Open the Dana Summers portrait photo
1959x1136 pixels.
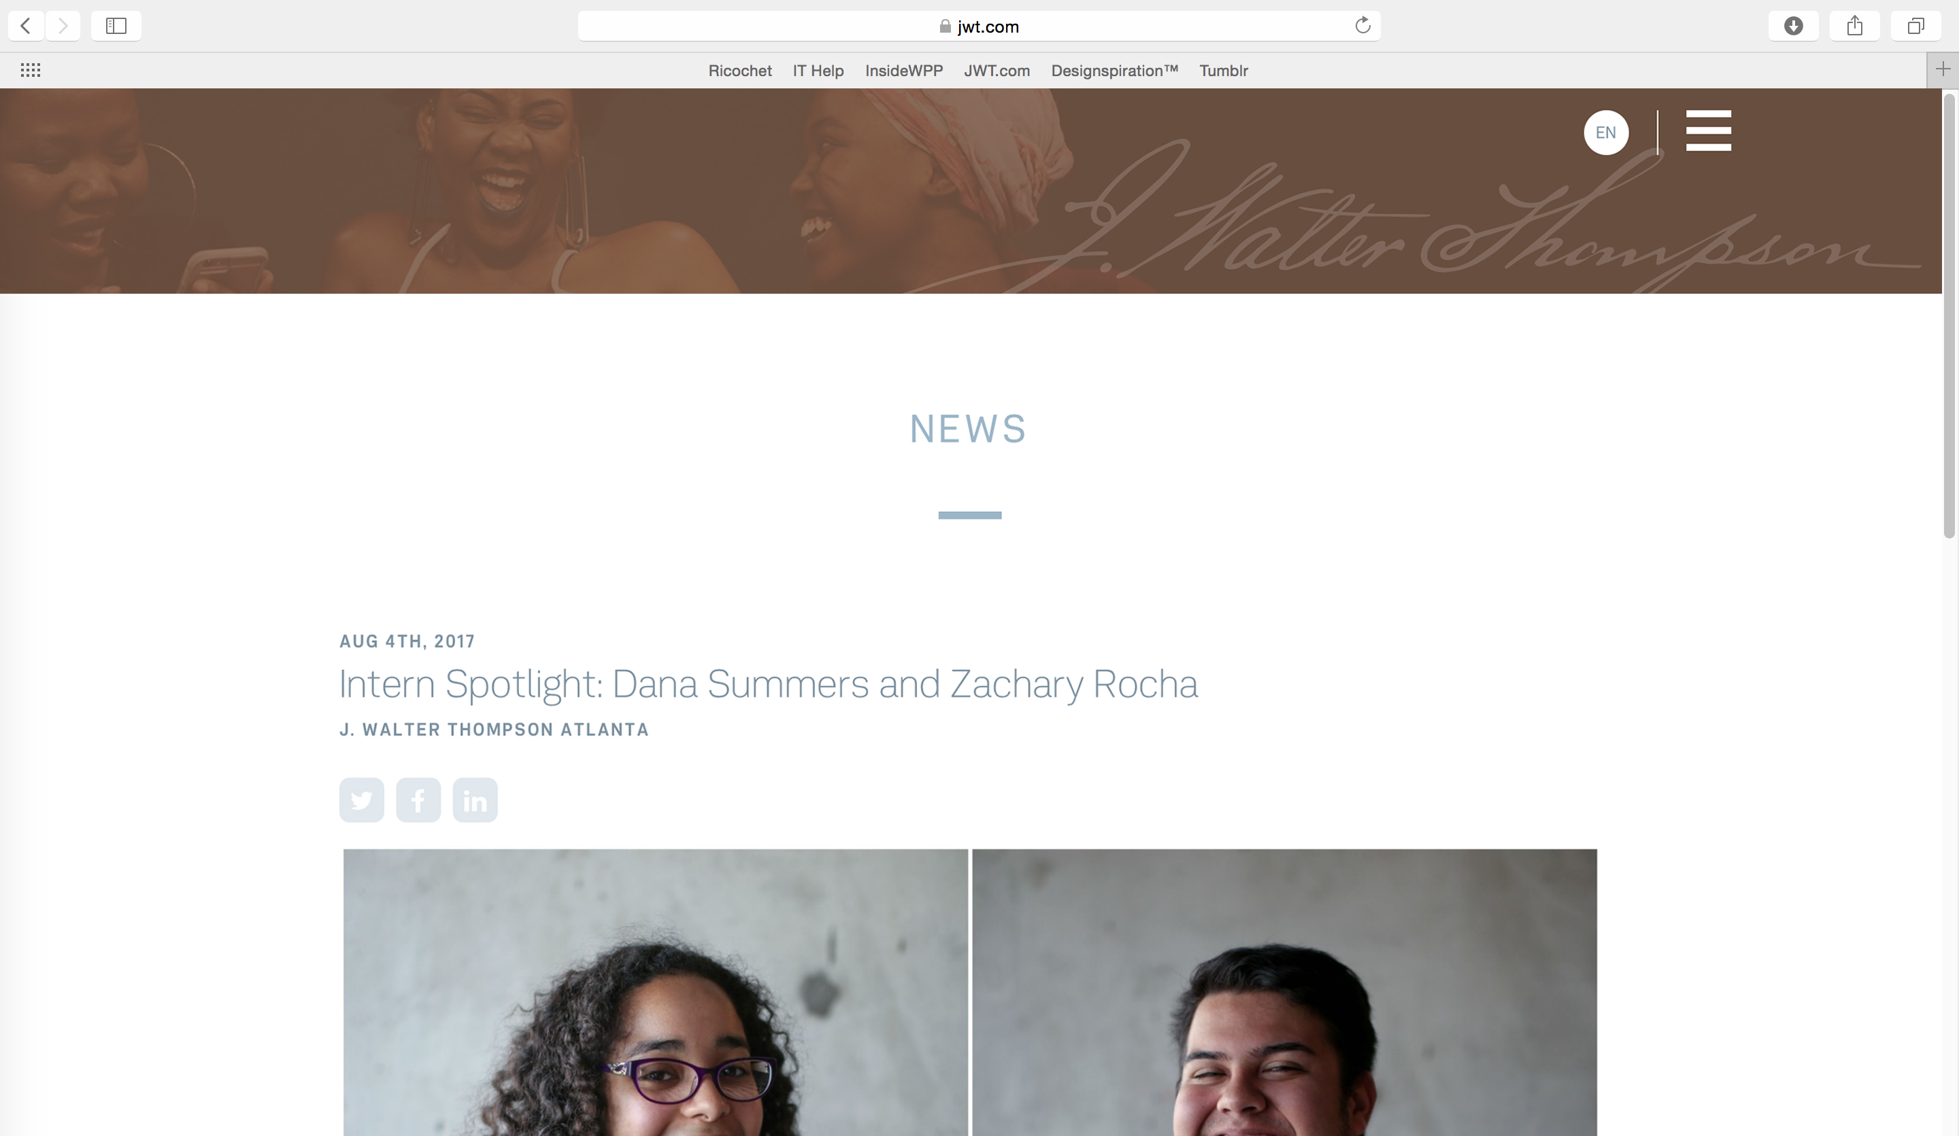[655, 993]
